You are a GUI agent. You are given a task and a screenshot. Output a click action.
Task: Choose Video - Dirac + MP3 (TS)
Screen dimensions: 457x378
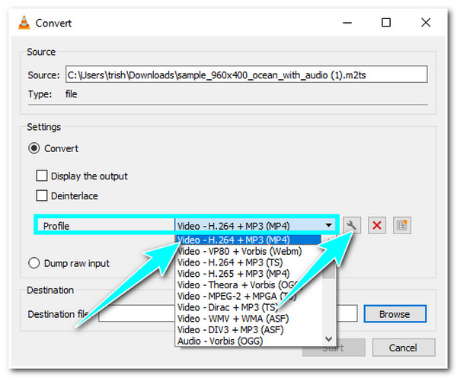point(248,307)
